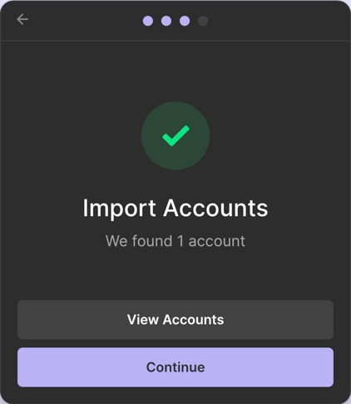Click the inactive gray step dot
Screen dimensions: 351x404
tap(203, 21)
